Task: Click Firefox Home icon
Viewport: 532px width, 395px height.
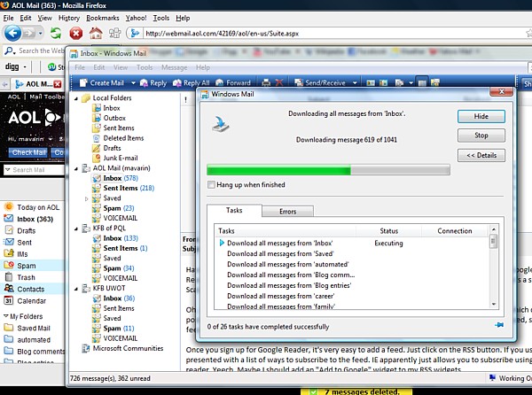Action: (96, 33)
